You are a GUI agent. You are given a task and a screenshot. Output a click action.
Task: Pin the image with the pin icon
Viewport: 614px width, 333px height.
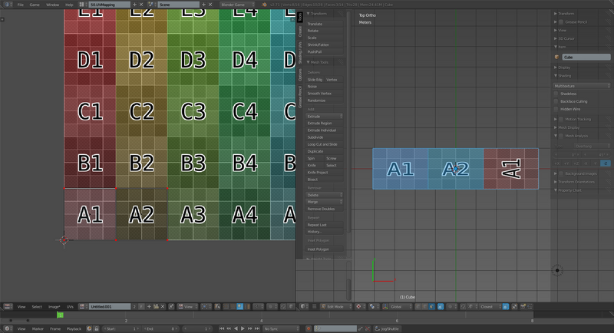click(x=171, y=307)
